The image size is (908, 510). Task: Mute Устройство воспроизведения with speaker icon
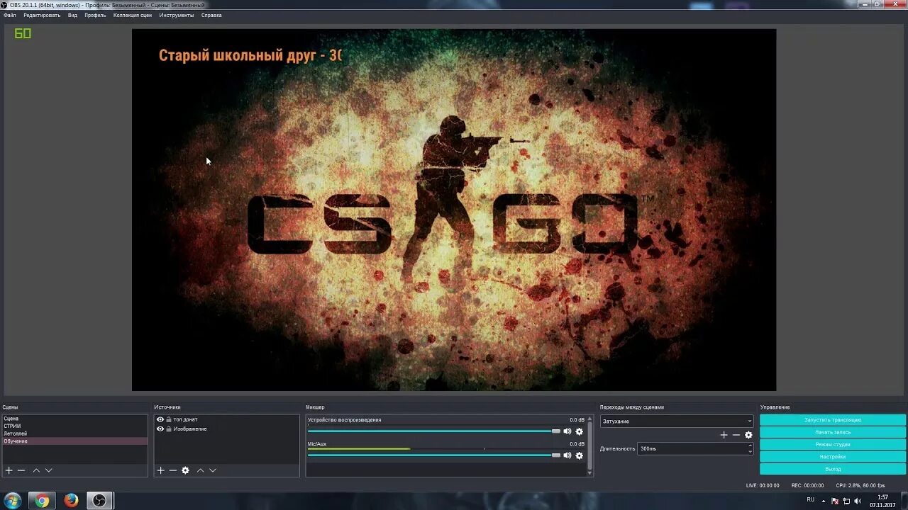[567, 431]
